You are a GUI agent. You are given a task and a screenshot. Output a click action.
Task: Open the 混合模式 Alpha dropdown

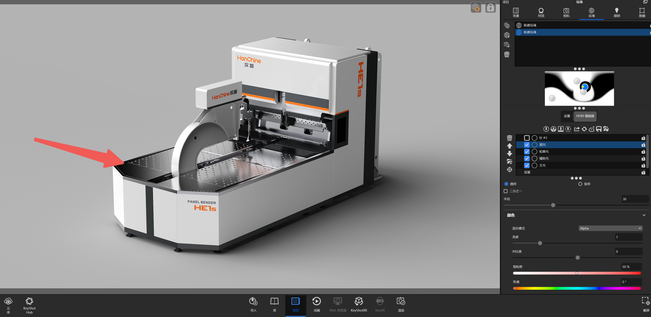coord(610,228)
